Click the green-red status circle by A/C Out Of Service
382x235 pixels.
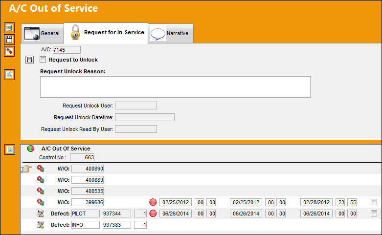tap(31, 149)
